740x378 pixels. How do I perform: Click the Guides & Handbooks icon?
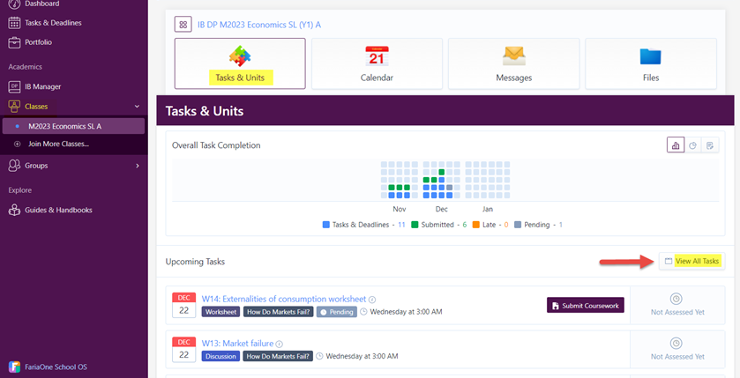click(14, 210)
